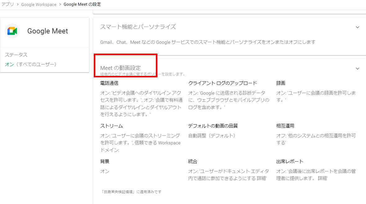Open the 背景 setting
The height and width of the screenshot is (204, 366).
(x=105, y=162)
